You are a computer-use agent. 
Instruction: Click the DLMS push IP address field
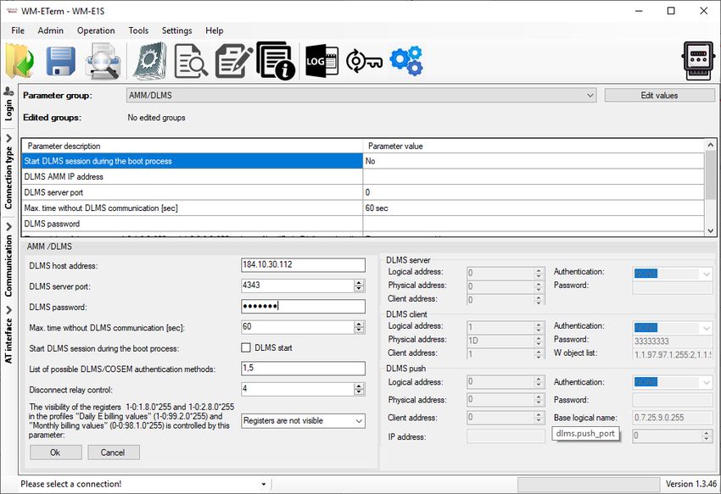[506, 436]
